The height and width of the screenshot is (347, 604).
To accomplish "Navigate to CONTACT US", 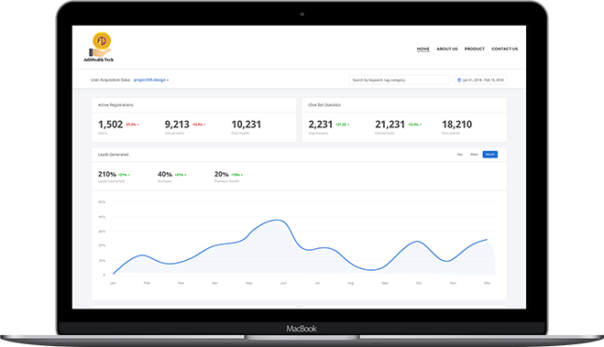I will tap(505, 49).
